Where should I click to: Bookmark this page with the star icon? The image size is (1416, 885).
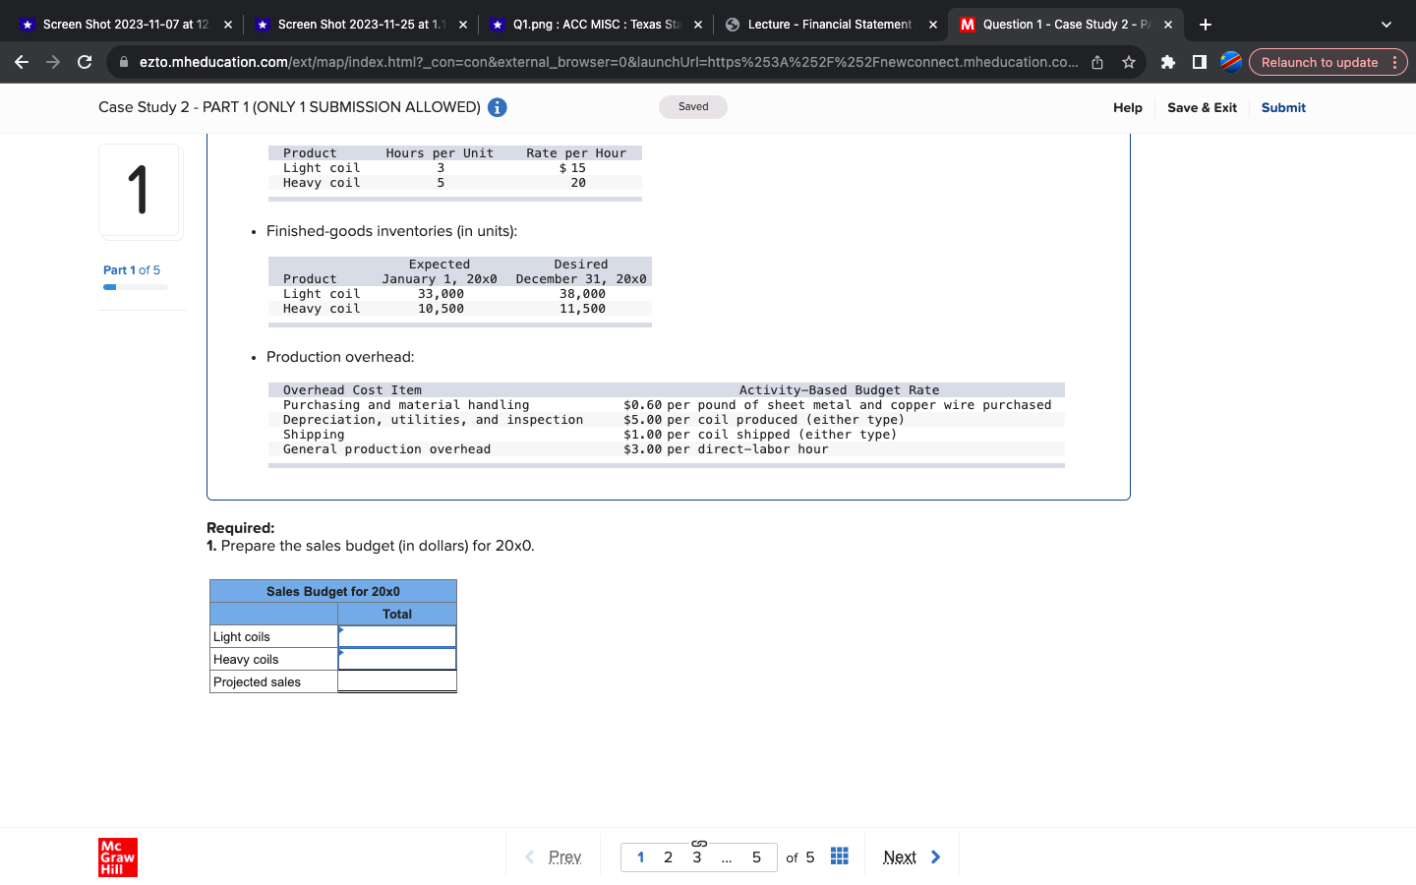(x=1129, y=62)
